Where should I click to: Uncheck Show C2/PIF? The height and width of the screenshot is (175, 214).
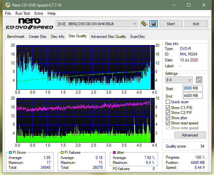(168, 113)
